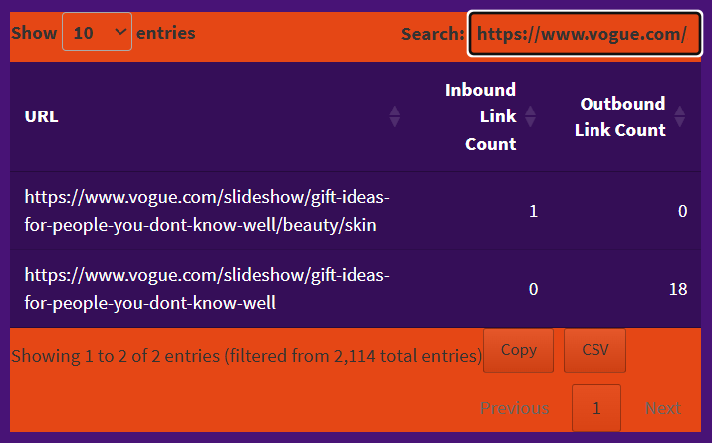
Task: Go to the Next page
Action: point(663,408)
